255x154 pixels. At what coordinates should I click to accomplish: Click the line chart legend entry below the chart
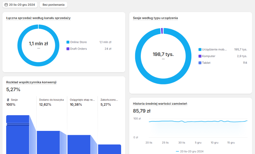191,151
